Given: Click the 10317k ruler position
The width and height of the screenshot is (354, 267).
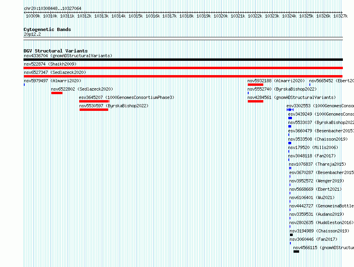Looking at the screenshot, I should tap(169, 16).
